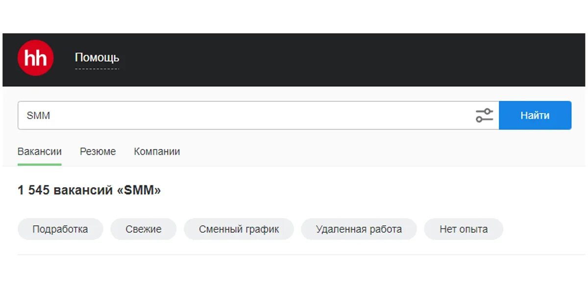Go to hh homepage via header logo

coord(35,58)
